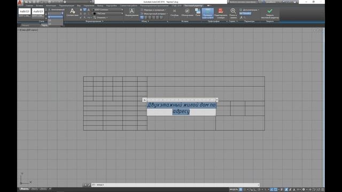Click the fifth paragraph alignment icon
Screen dimensions: 342x192
click(x=157, y=18)
